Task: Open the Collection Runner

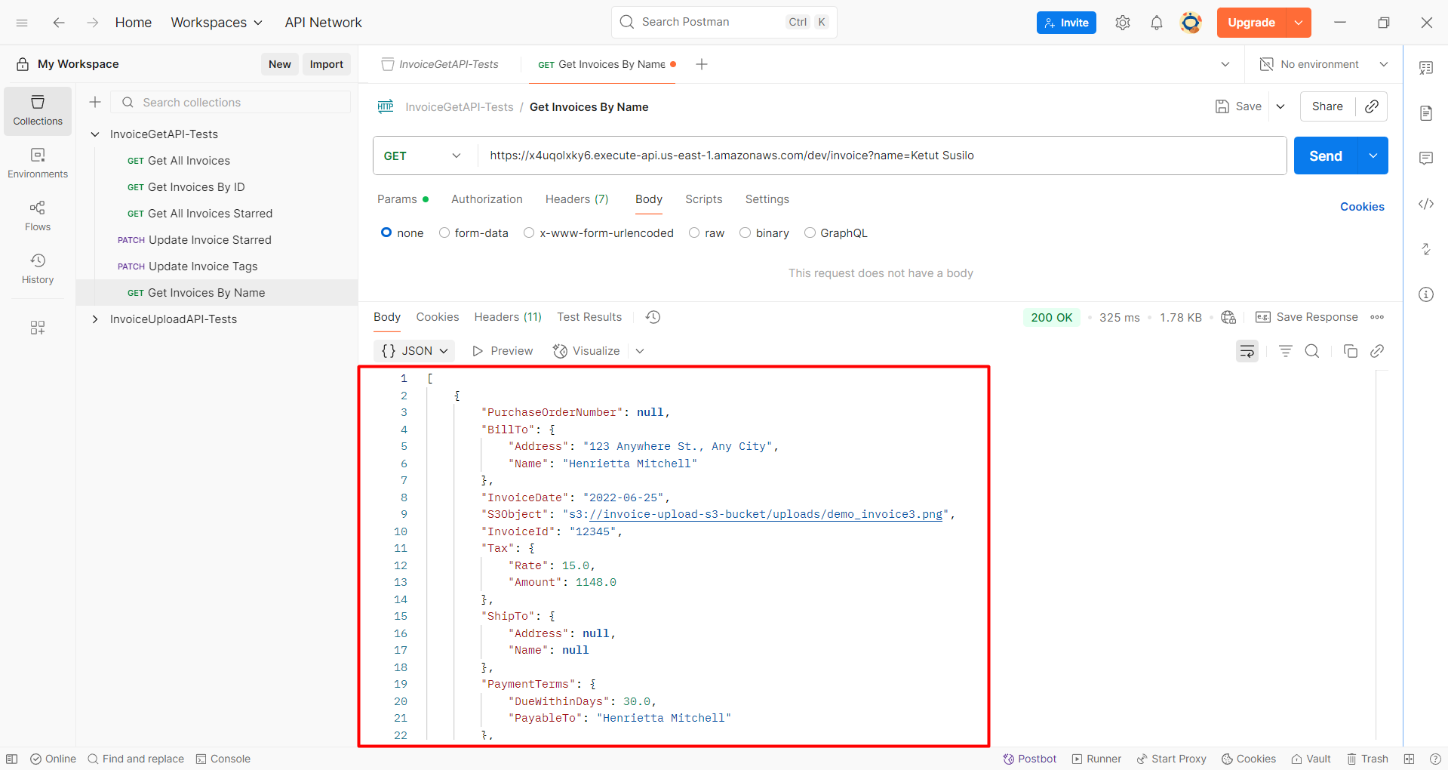Action: [1096, 759]
